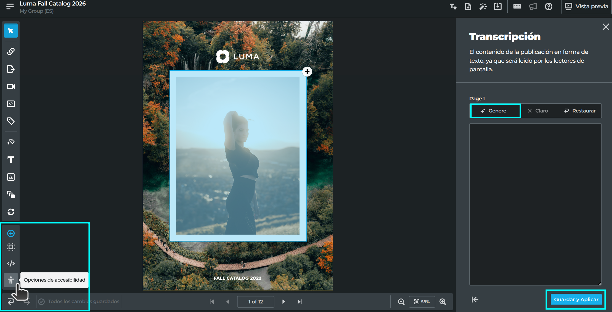Select the go-to-page interaction tool
Image resolution: width=612 pixels, height=312 pixels.
tap(11, 69)
